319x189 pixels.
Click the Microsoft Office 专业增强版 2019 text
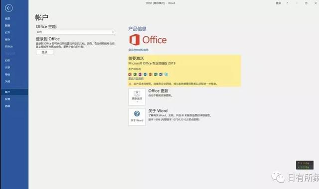[x=152, y=63]
